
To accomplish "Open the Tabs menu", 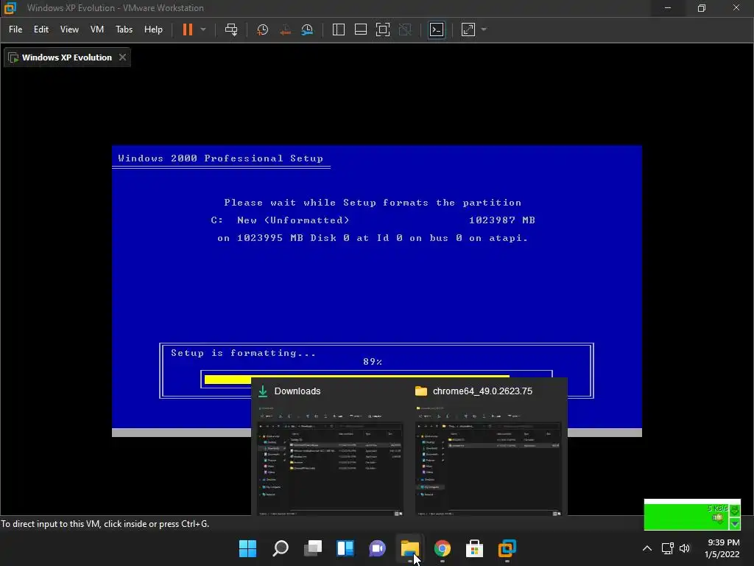I will click(x=124, y=29).
